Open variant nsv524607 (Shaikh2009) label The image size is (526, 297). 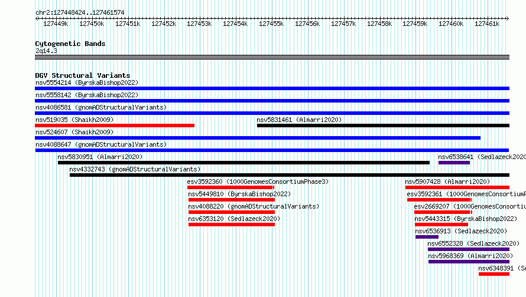(x=74, y=132)
